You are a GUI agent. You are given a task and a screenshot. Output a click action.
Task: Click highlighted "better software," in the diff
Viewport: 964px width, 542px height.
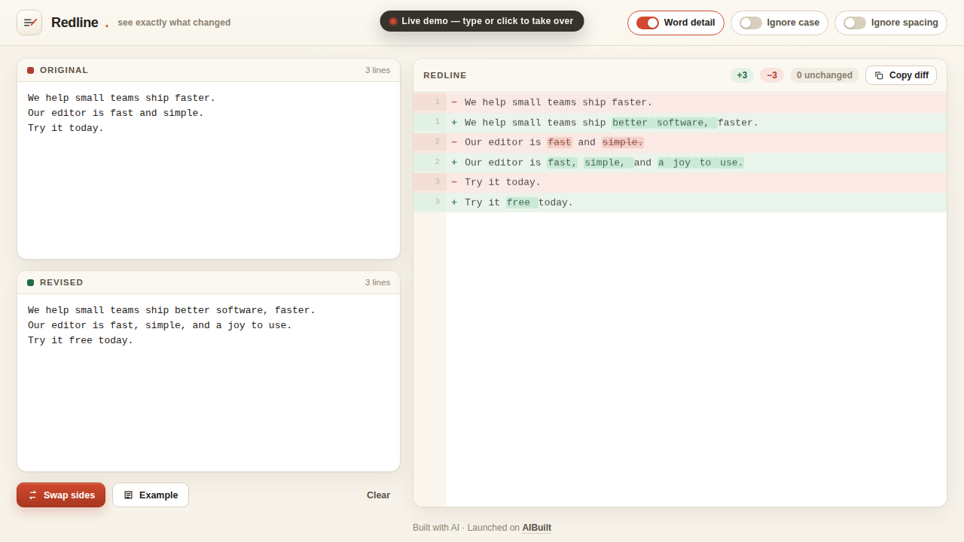tap(664, 123)
